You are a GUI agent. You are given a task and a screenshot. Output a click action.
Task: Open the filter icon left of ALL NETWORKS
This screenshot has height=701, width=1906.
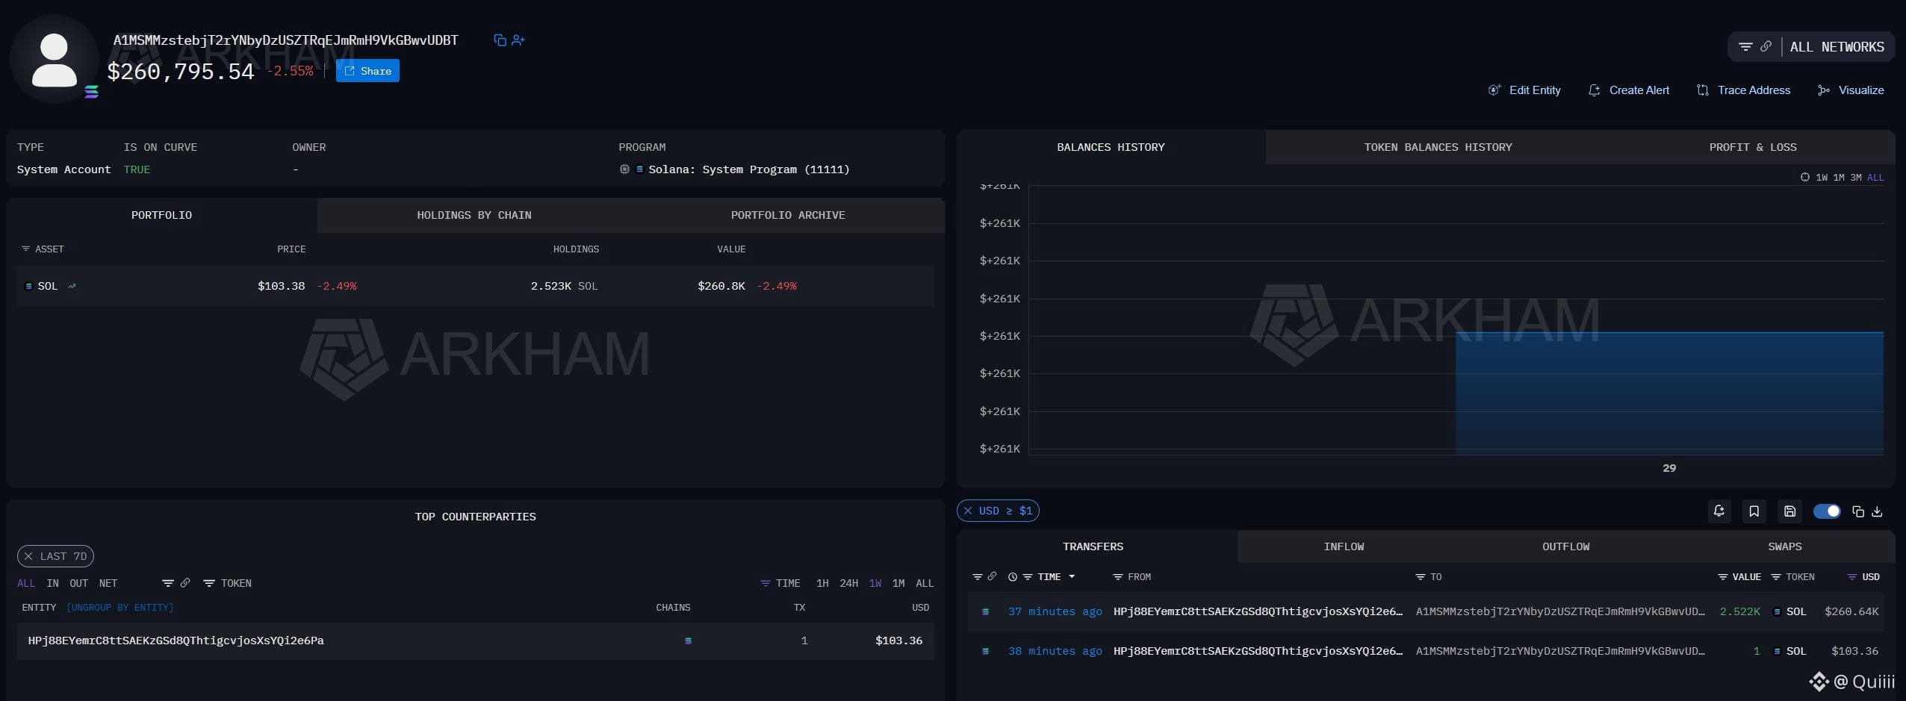pos(1745,46)
